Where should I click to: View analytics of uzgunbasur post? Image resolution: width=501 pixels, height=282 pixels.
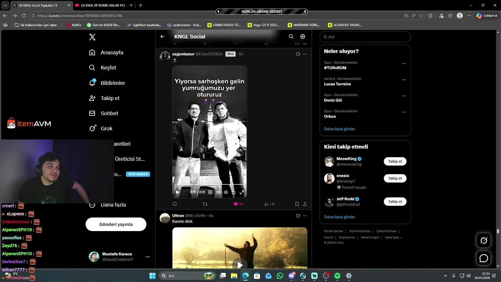[269, 204]
